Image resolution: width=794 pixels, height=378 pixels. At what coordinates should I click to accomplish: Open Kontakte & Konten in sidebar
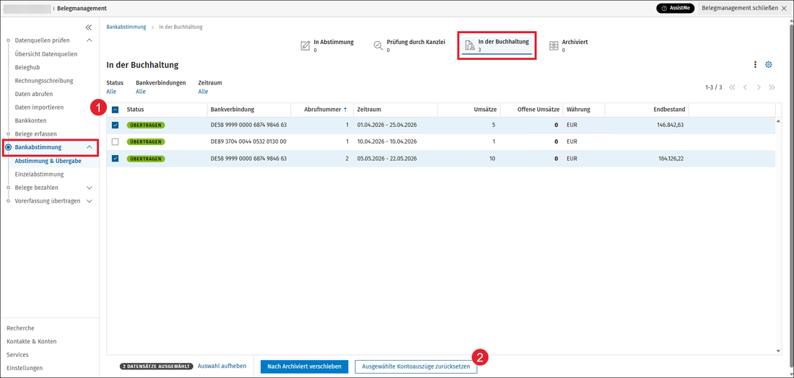click(x=31, y=341)
